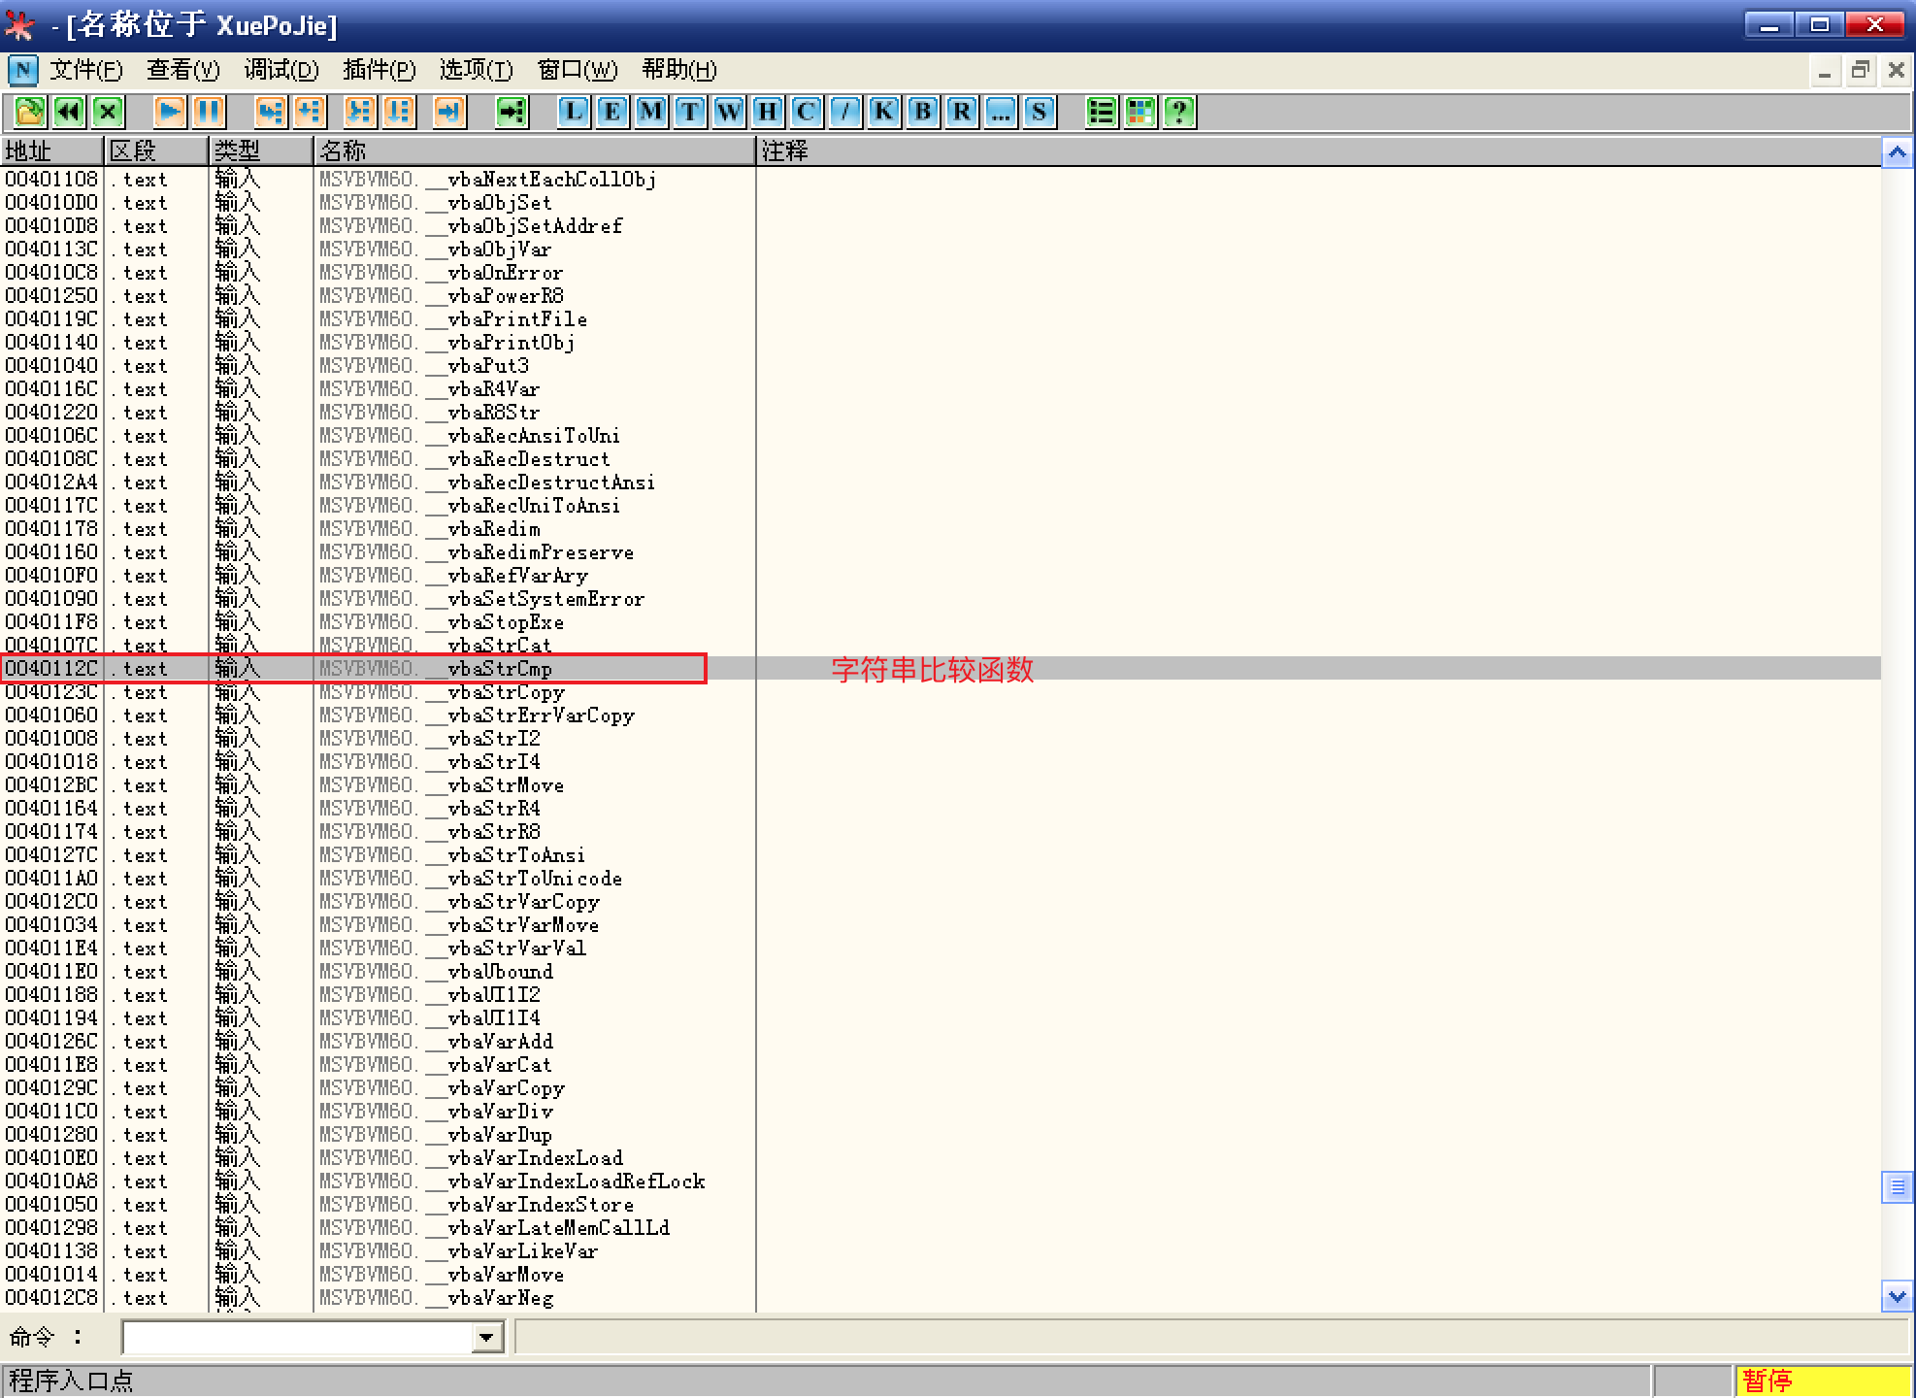Pause execution with the pause icon
The image size is (1916, 1398).
pos(209,112)
